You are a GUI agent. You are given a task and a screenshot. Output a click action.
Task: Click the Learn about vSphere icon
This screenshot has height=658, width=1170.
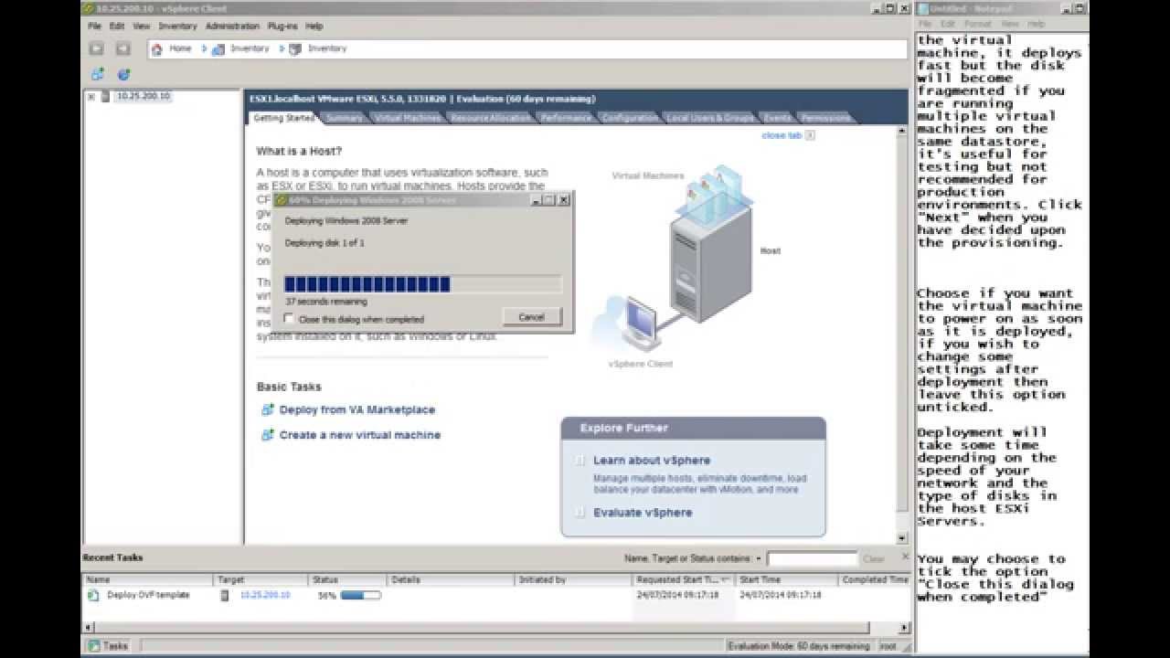[580, 461]
